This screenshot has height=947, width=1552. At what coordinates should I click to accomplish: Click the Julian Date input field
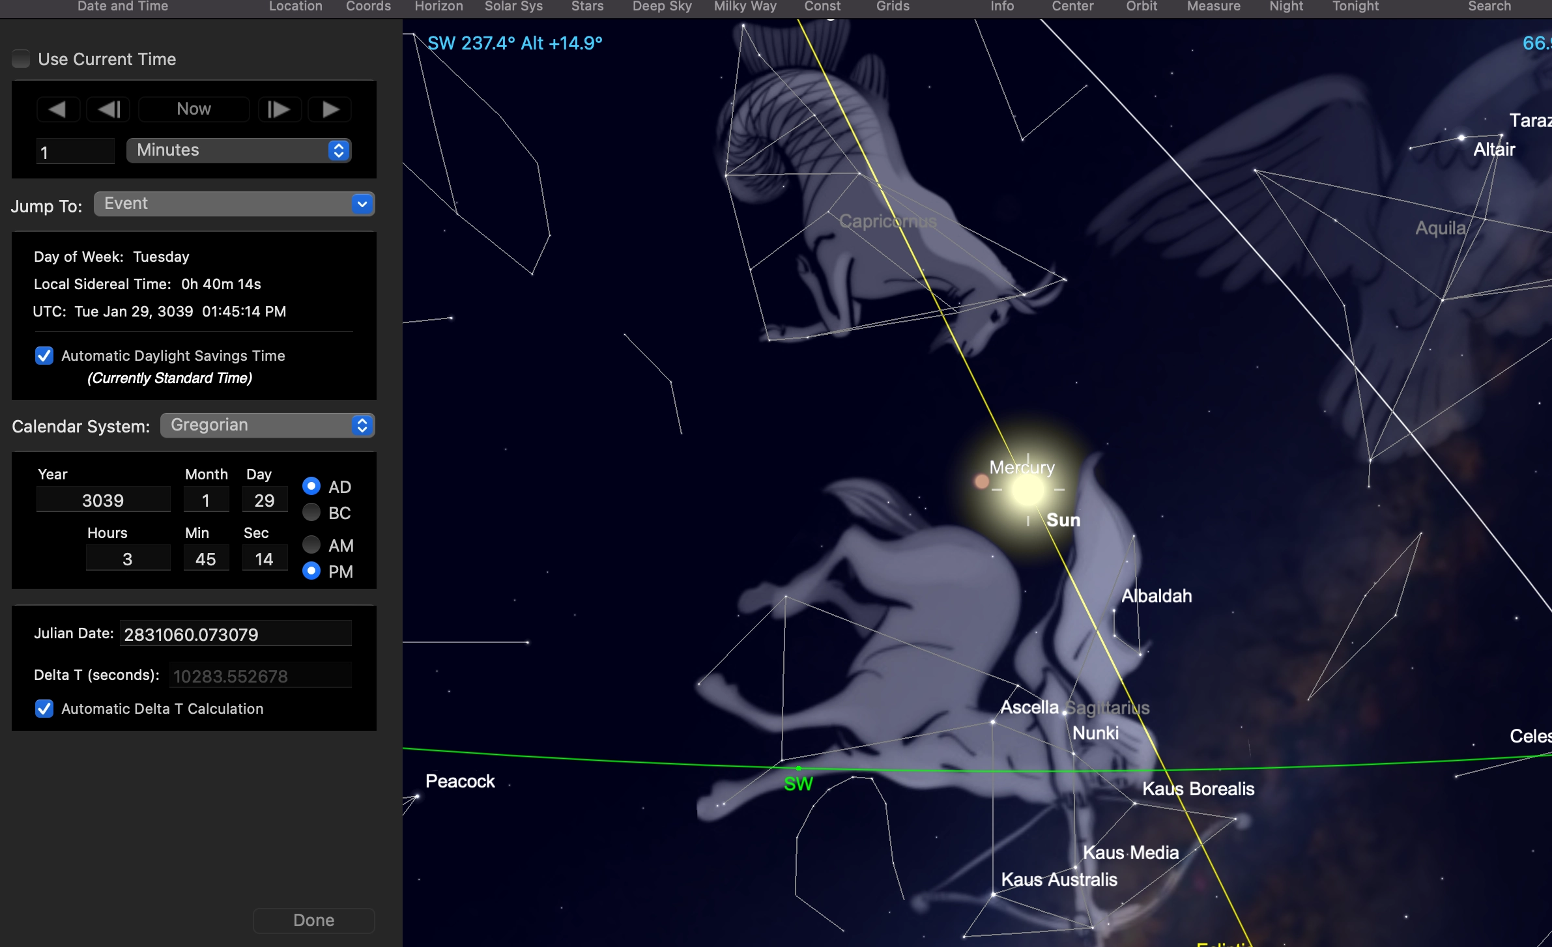point(235,634)
